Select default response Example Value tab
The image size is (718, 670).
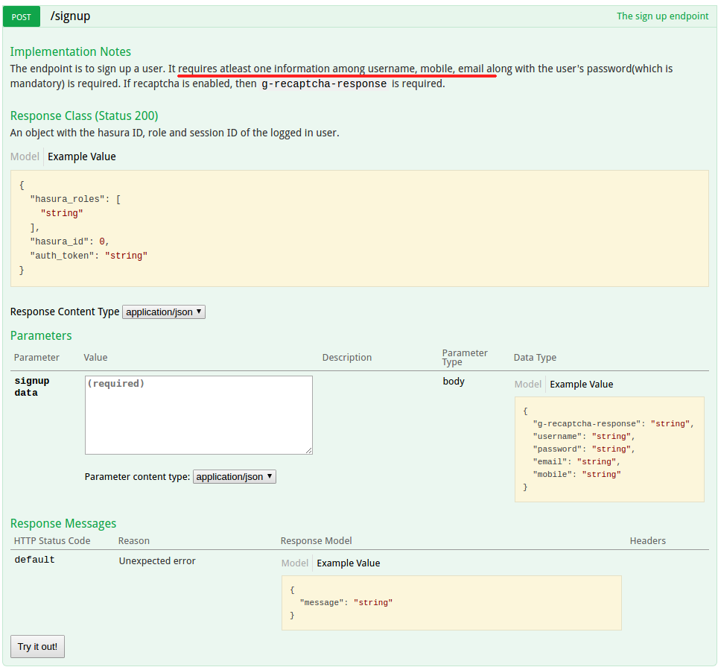click(x=349, y=563)
